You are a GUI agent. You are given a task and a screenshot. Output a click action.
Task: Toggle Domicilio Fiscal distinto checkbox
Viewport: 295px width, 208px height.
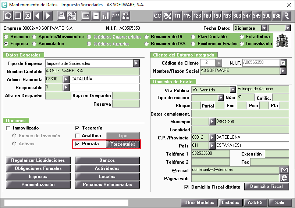(x=186, y=187)
